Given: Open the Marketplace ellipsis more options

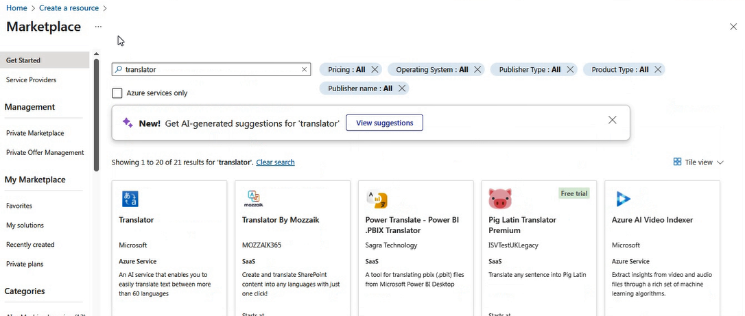Looking at the screenshot, I should (98, 27).
